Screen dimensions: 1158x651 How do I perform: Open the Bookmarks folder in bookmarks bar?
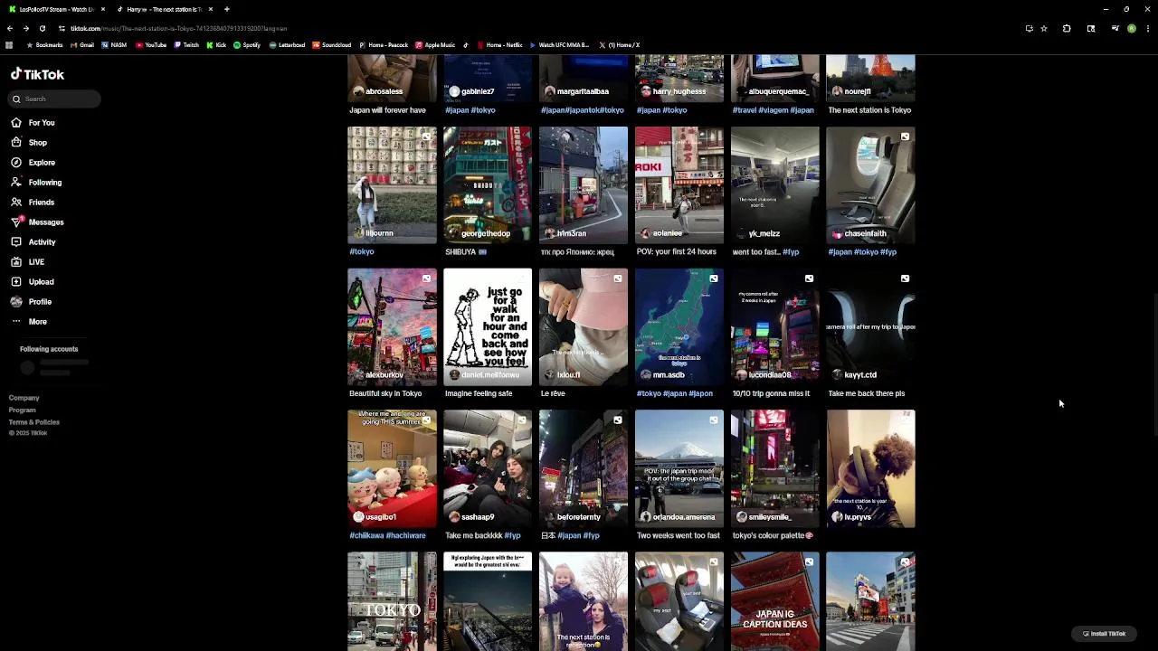point(44,45)
